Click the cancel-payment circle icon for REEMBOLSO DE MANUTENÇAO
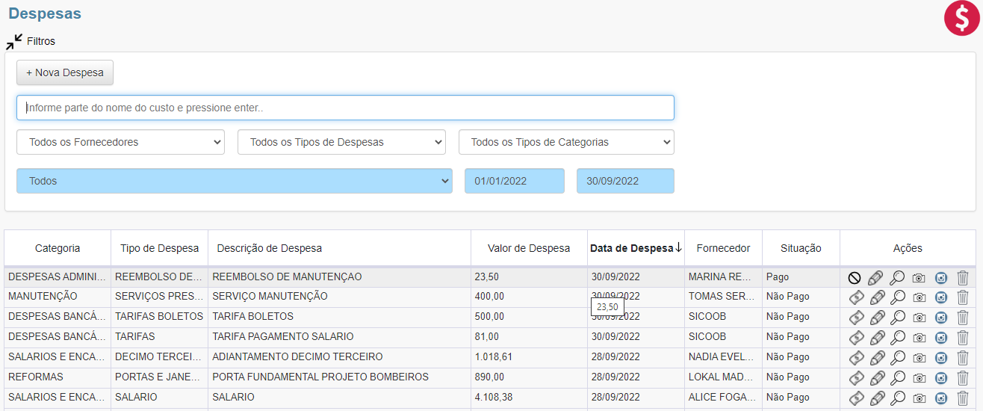This screenshot has height=411, width=983. click(855, 277)
